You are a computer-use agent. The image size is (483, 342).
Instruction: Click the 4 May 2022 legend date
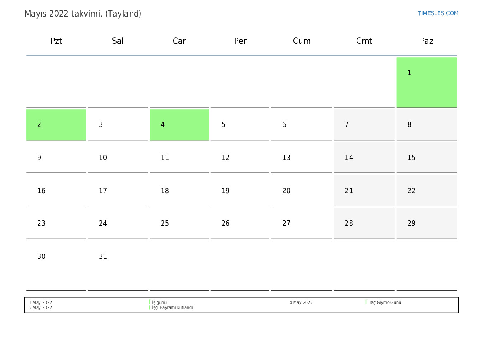click(x=301, y=302)
